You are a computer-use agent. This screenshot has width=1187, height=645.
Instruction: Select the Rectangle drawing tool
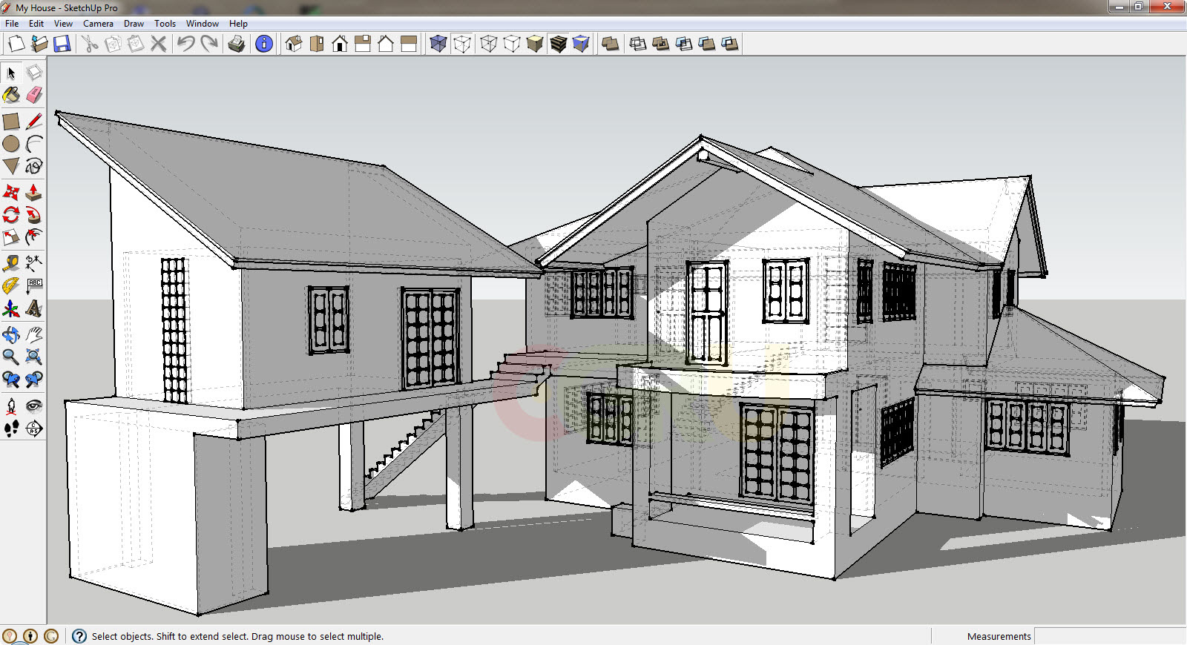click(11, 122)
